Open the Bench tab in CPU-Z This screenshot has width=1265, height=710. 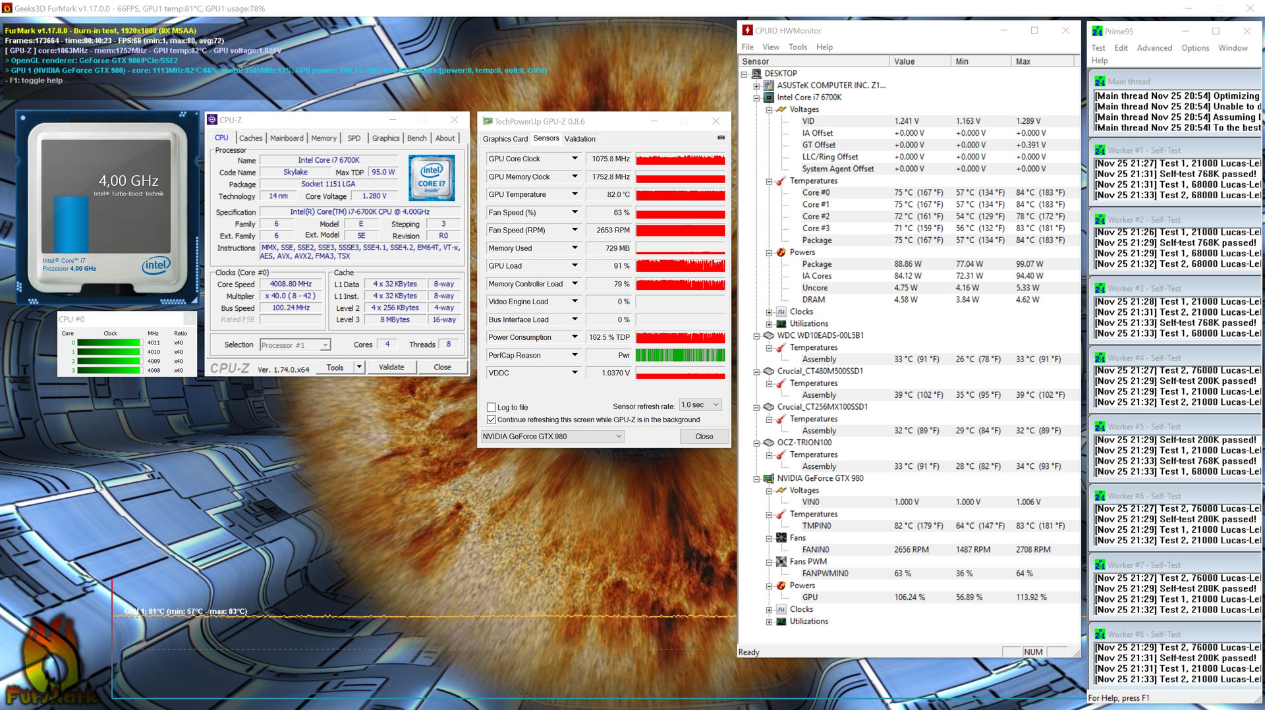(x=417, y=138)
